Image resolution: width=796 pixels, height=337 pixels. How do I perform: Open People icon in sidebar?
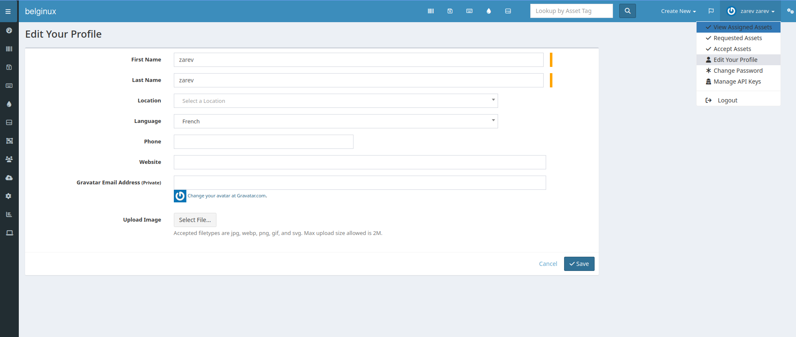click(x=9, y=159)
